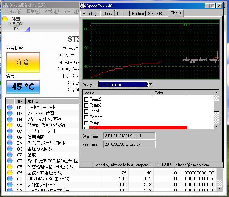Minimize the SpeedFan window
The image size is (229, 197).
pos(207,6)
